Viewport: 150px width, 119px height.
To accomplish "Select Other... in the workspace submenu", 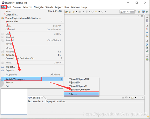I will [81, 94].
